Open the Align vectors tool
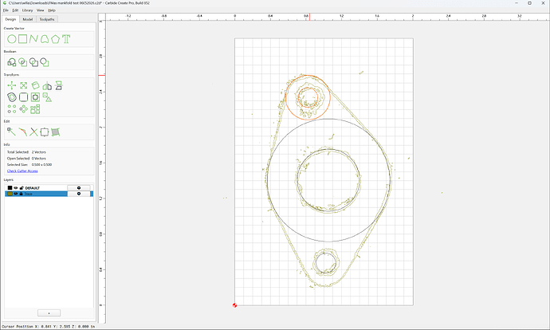Image resolution: width=550 pixels, height=330 pixels. [x=35, y=97]
